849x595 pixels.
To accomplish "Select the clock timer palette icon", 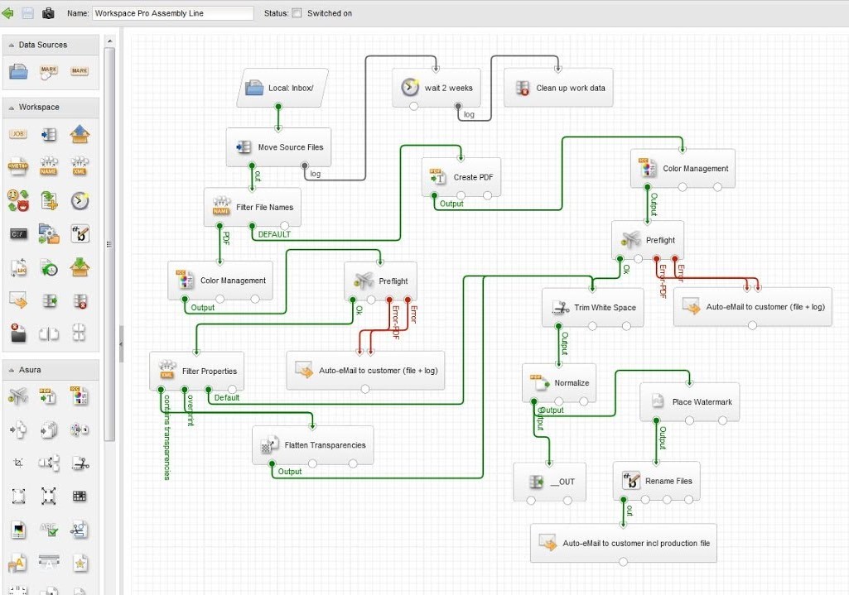I will (80, 200).
